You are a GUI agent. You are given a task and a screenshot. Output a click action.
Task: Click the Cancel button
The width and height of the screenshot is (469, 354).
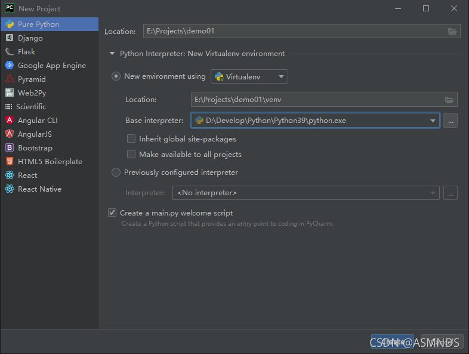point(442,341)
